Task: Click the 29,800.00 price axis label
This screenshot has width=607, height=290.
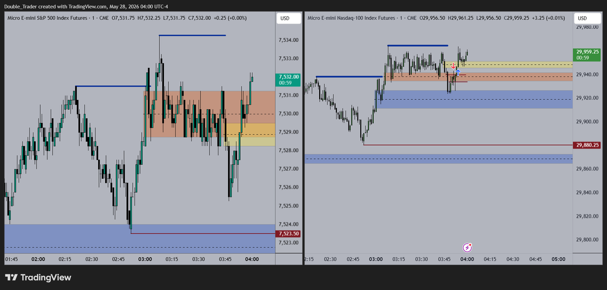Action: 587,240
